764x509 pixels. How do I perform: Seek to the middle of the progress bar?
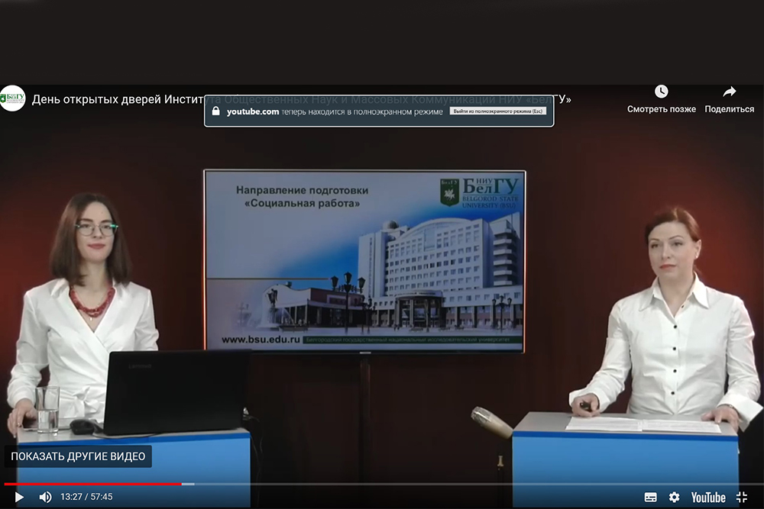382,484
